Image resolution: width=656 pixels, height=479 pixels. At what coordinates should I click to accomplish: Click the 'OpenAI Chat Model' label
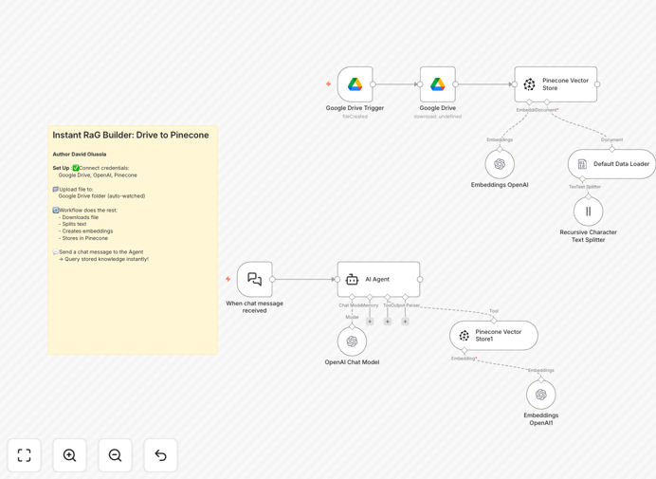pyautogui.click(x=352, y=362)
